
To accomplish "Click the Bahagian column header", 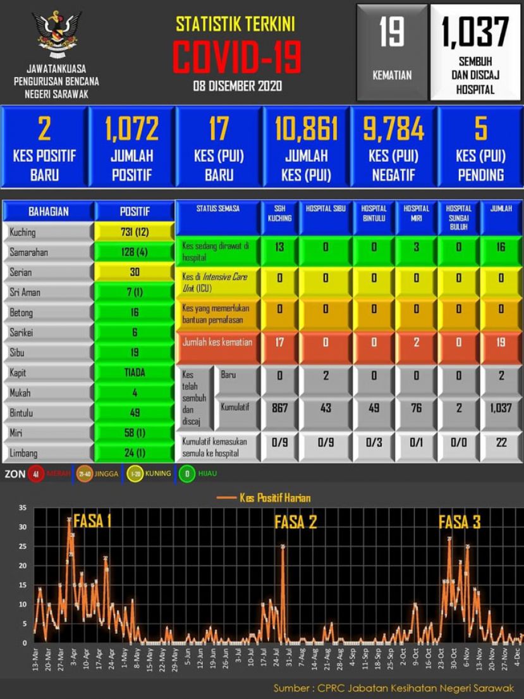I will (48, 212).
